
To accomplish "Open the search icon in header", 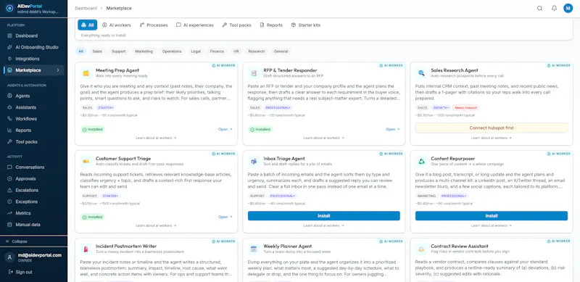I will coord(539,8).
